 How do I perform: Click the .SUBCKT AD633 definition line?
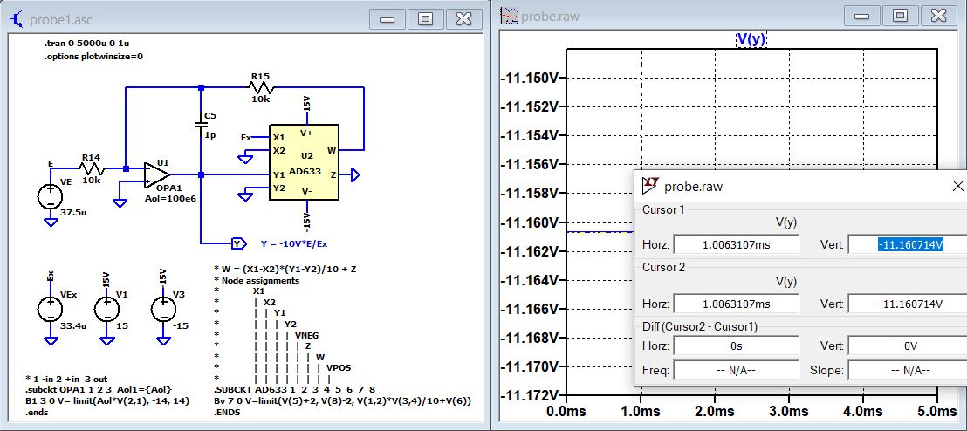[294, 390]
